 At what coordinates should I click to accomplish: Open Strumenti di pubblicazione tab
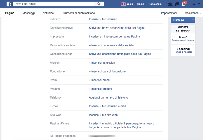pyautogui.click(x=78, y=13)
